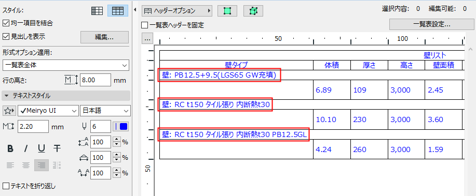The width and height of the screenshot is (476, 196).
Task: Open the 一覧表全体 format option dropdown
Action: (66, 65)
